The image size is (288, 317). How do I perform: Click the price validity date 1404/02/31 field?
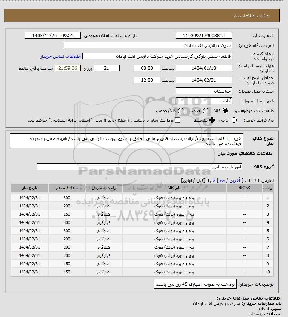(204, 80)
